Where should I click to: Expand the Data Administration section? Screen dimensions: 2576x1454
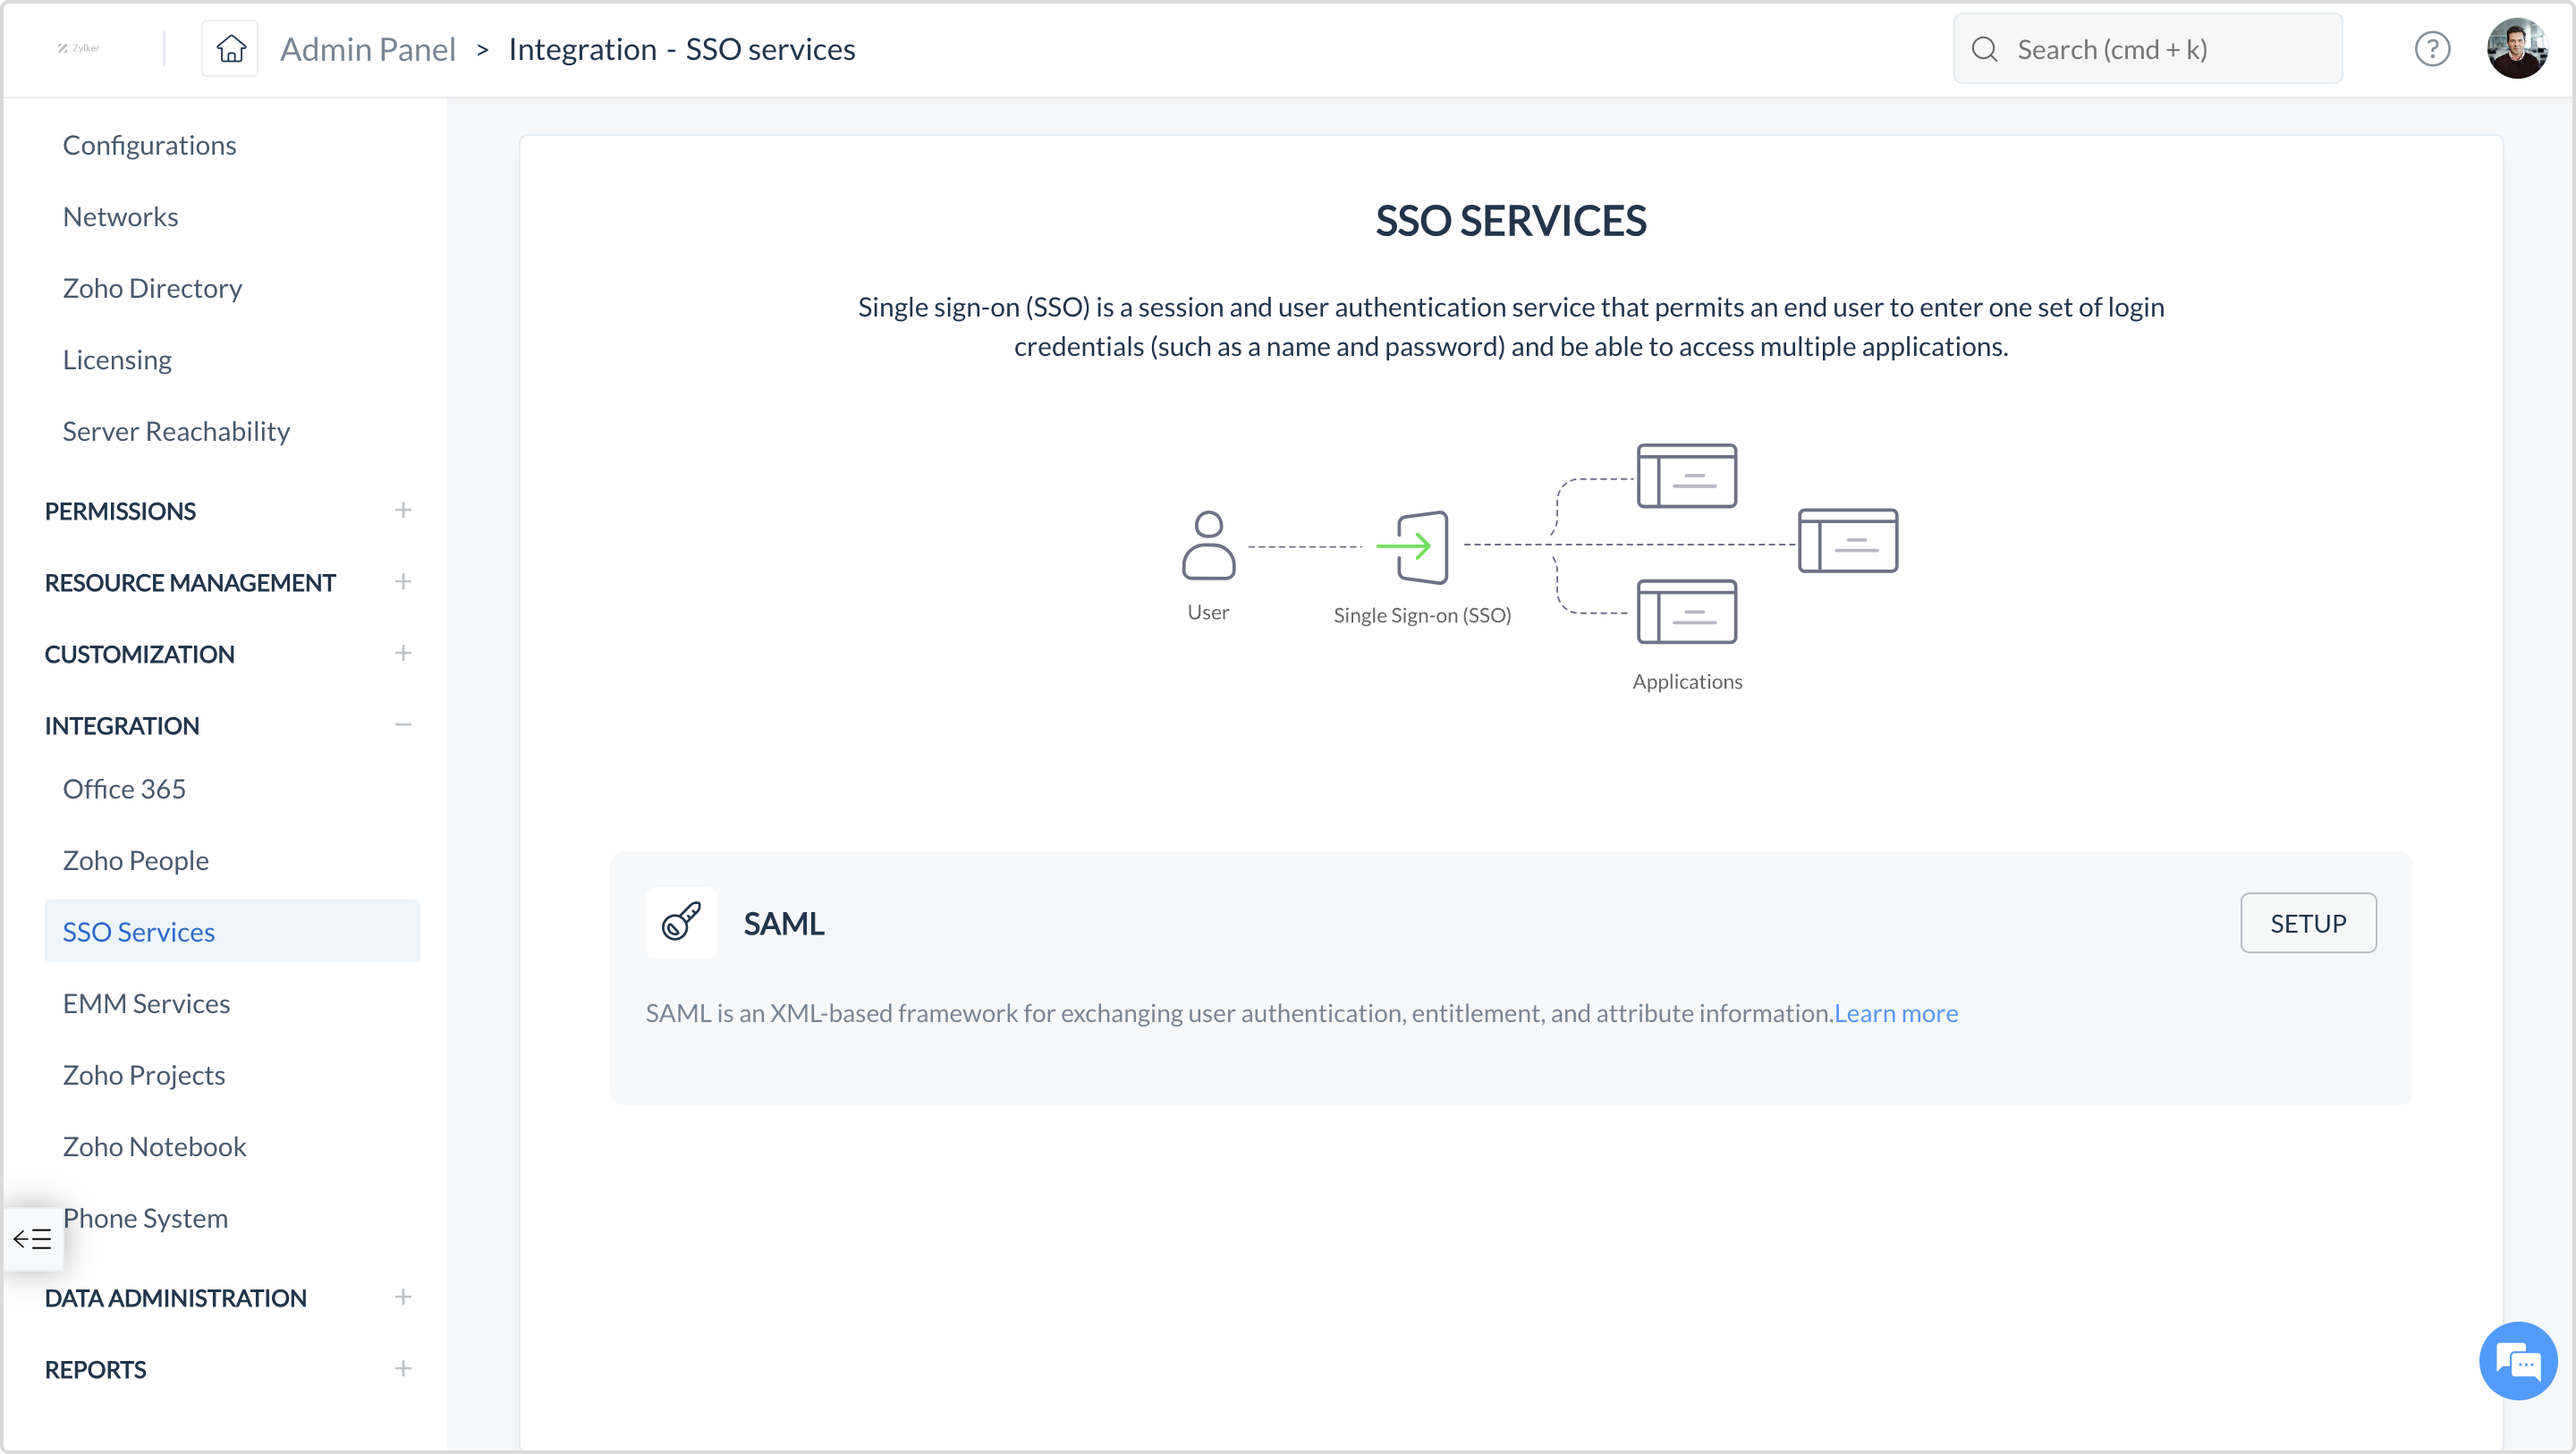point(403,1297)
